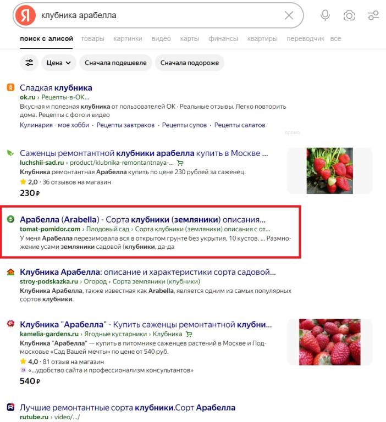Open the filters icon button

click(29, 63)
